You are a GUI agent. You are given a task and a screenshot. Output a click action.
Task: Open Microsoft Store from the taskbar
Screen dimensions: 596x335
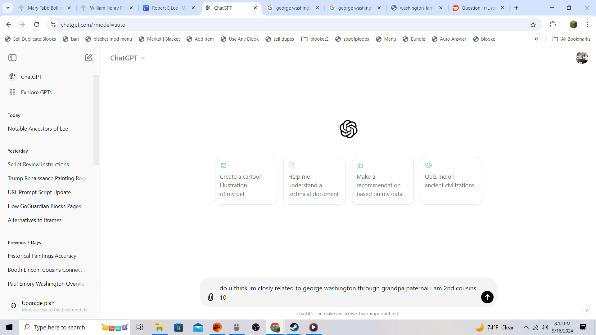pyautogui.click(x=178, y=327)
